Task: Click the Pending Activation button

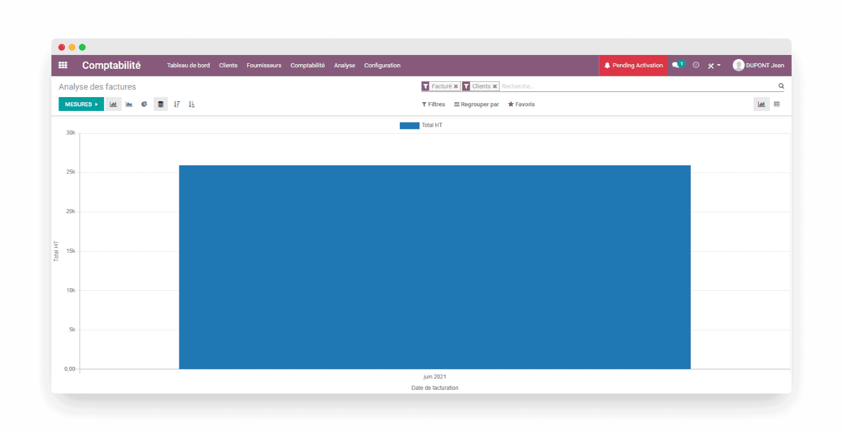Action: [633, 65]
